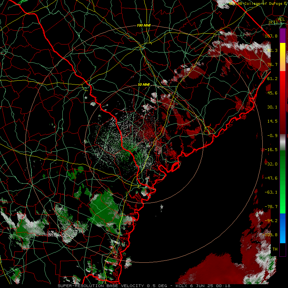Click the Super-Resolution Base Velocity caption
This screenshot has height=288, width=288.
144,286
